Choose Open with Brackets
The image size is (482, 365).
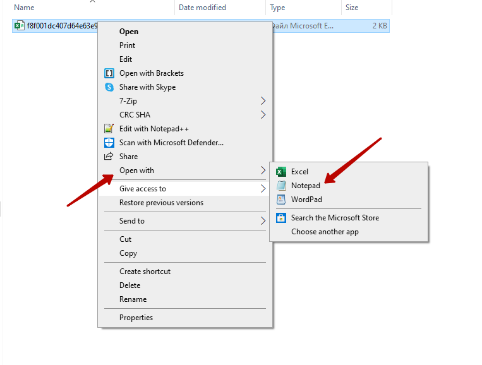coord(185,73)
